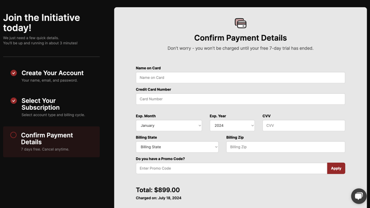The image size is (370, 208).
Task: Expand the Billing State dropdown
Action: [177, 147]
